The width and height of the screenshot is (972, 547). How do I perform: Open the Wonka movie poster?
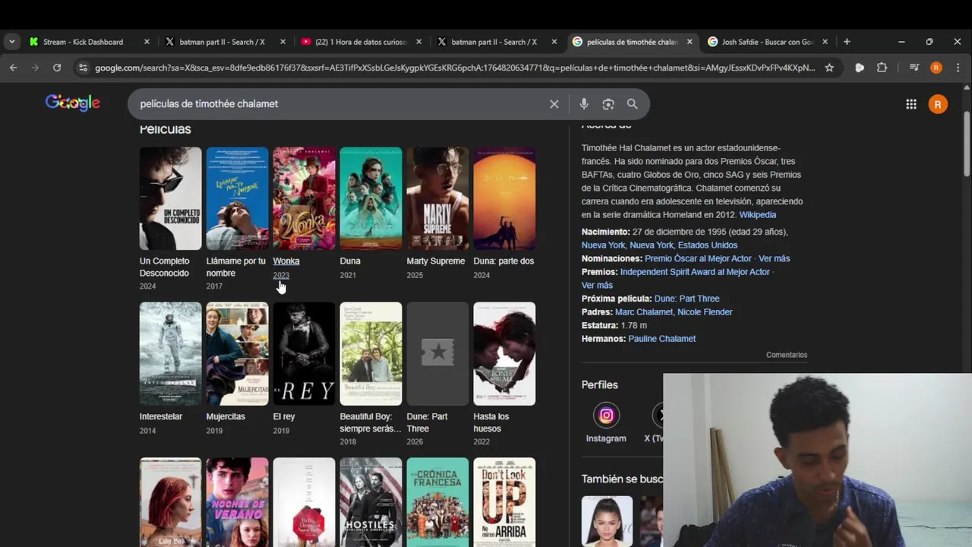(304, 198)
